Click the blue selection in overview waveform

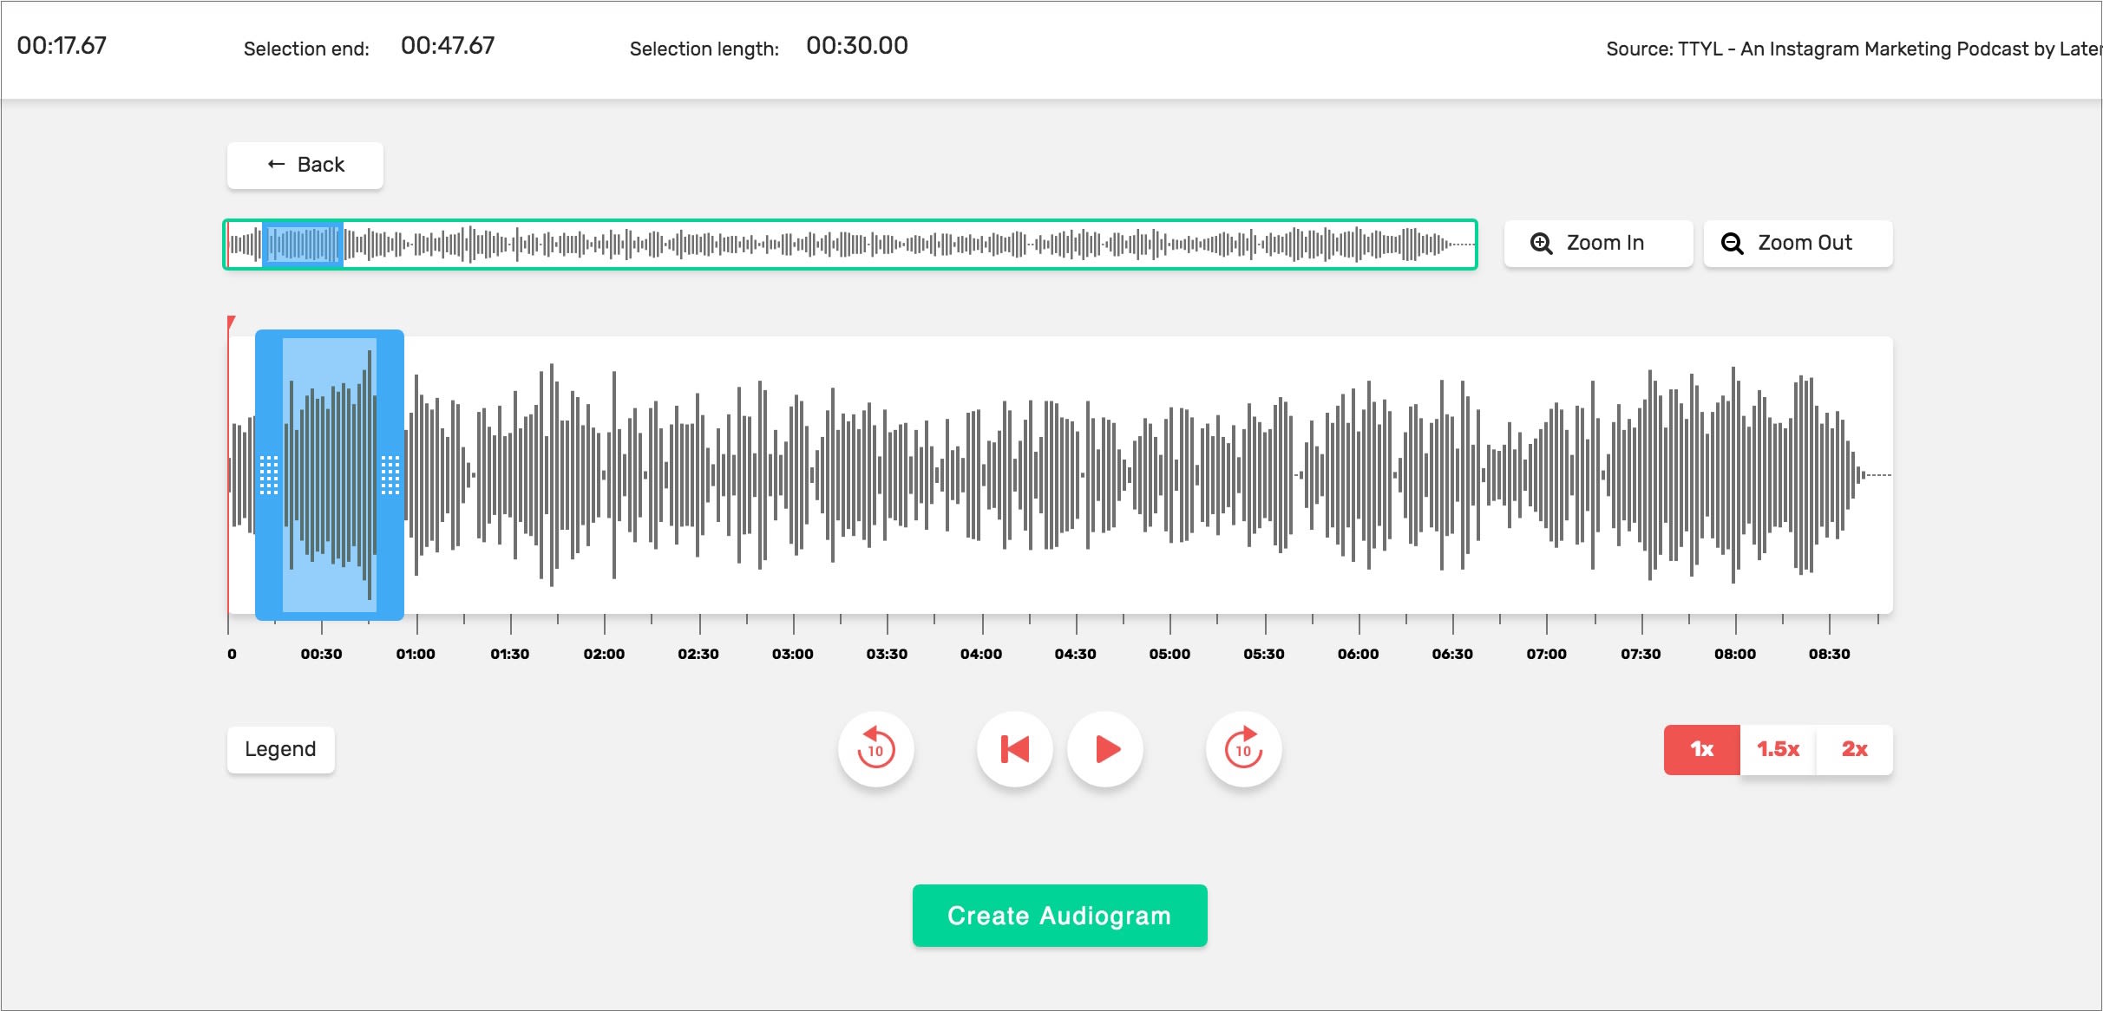click(x=303, y=245)
